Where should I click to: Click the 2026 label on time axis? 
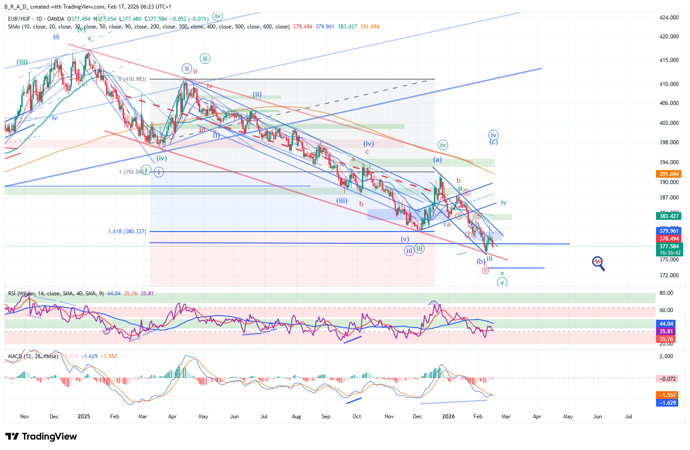coord(448,417)
